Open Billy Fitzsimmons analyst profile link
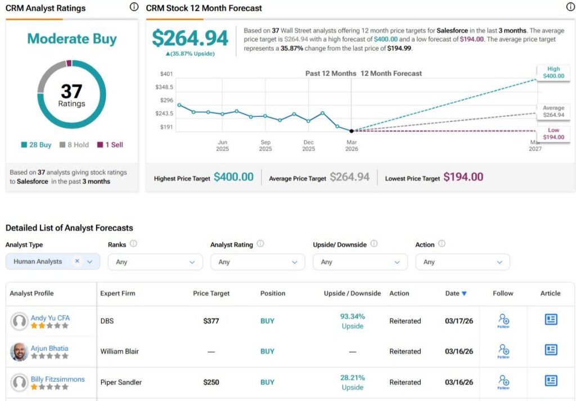The height and width of the screenshot is (401, 576). coord(57,379)
